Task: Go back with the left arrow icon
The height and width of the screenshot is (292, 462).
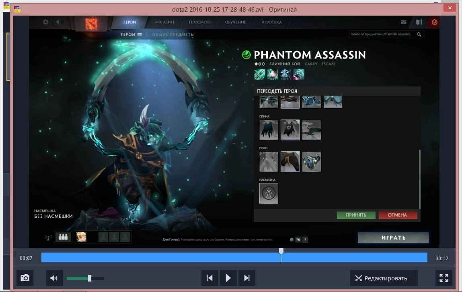Action: (x=58, y=22)
